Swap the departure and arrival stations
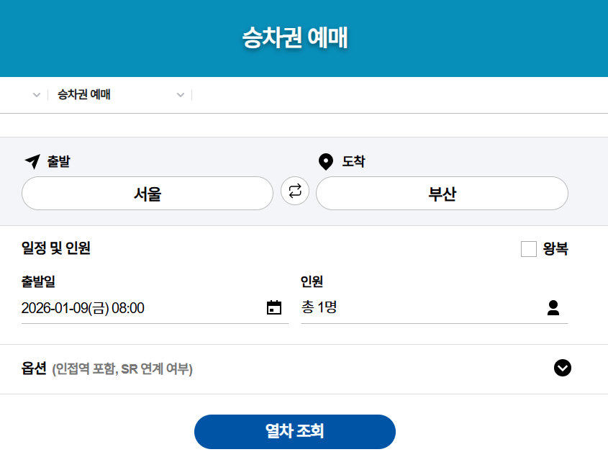The image size is (608, 470). tap(295, 191)
